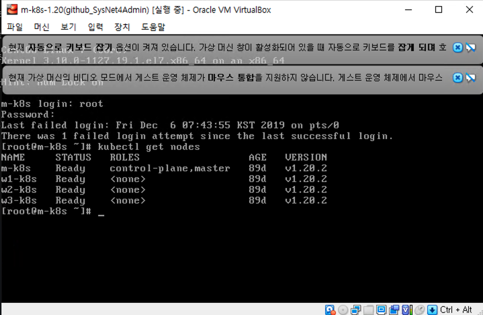Click the hard disk activity status icon
Viewport: 483px width, 315px height.
[330, 310]
